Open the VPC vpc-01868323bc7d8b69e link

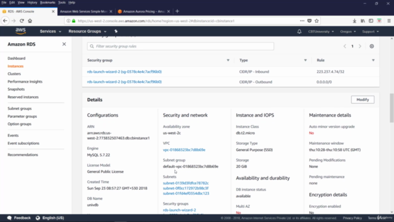pos(184,150)
